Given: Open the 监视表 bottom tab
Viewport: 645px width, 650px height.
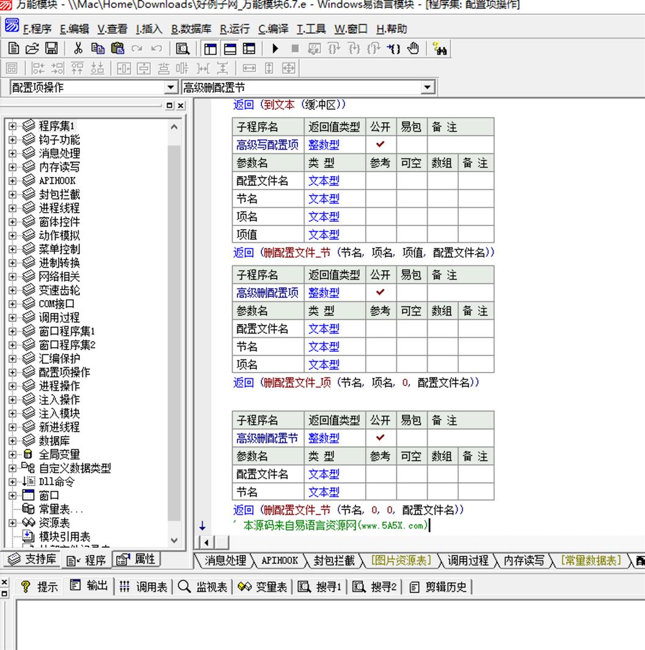Looking at the screenshot, I should coord(203,586).
